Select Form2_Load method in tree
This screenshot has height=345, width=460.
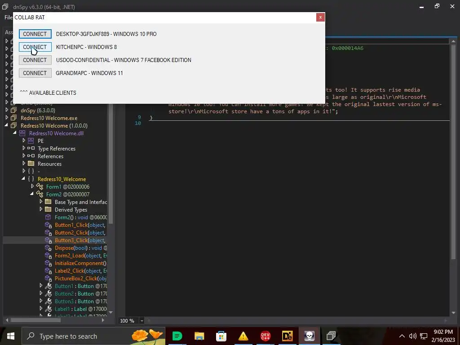81,256
